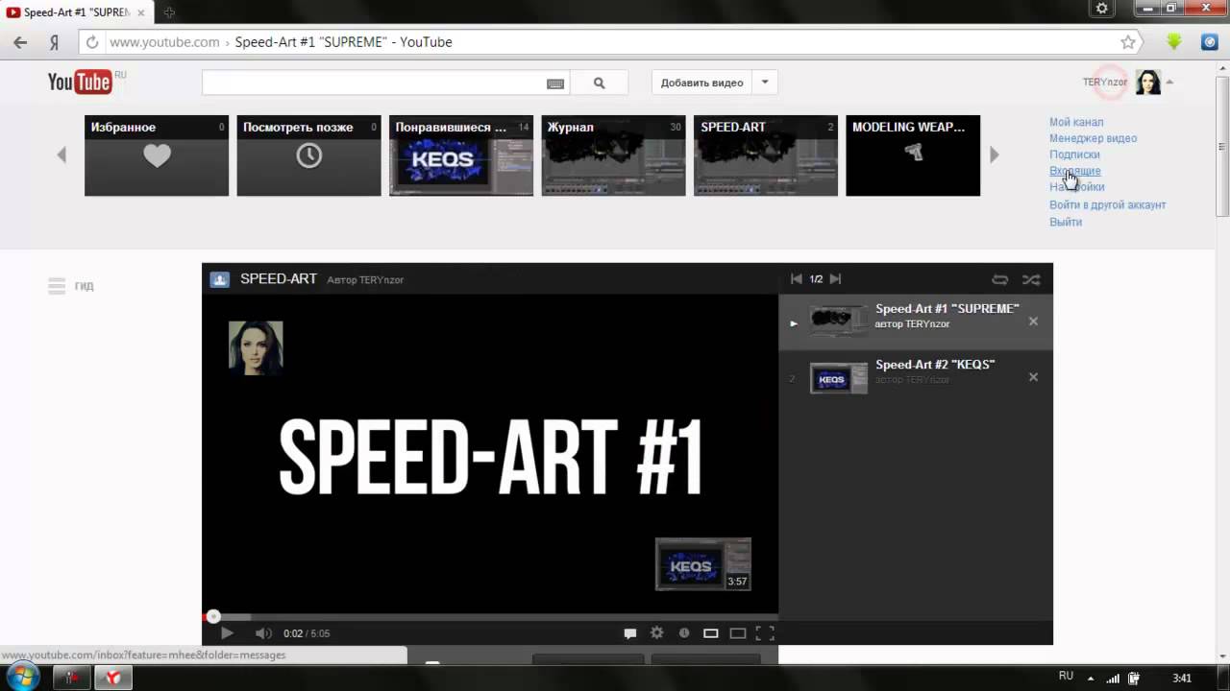Open Мой канал link
Viewport: 1230px width, 691px height.
click(x=1076, y=122)
